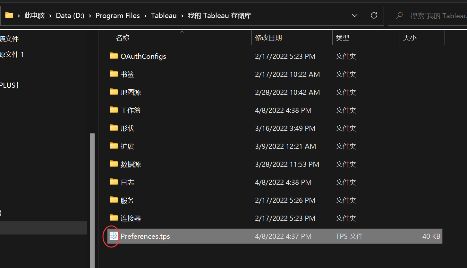This screenshot has height=268, width=467.
Task: Expand chevron after Tableau in breadcrumb
Action: click(x=182, y=15)
